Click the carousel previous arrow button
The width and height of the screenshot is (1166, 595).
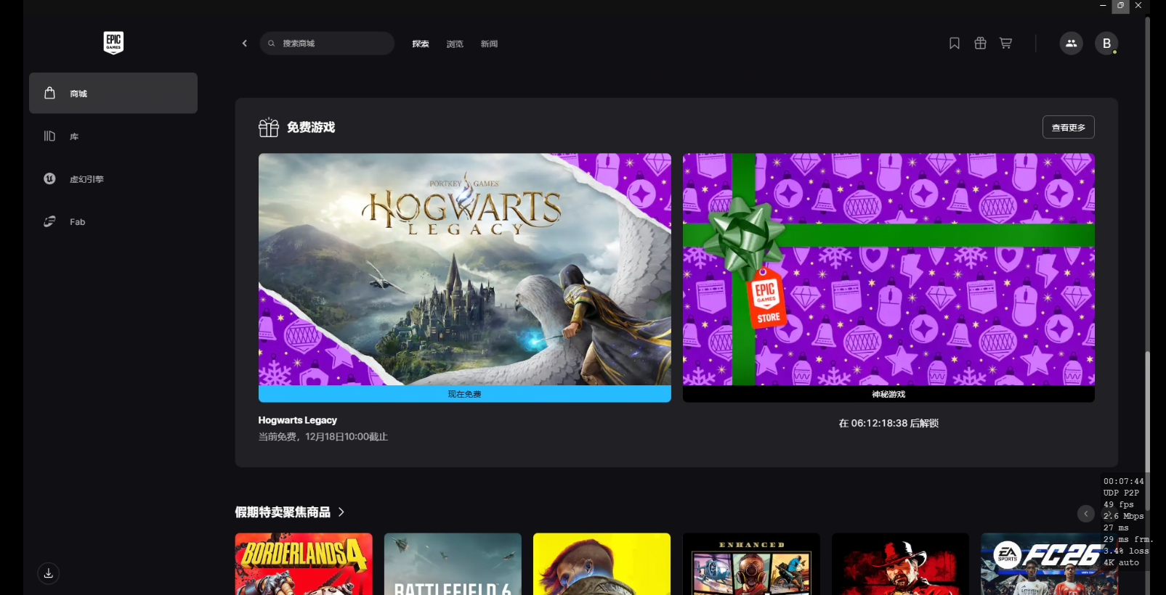tap(1086, 514)
